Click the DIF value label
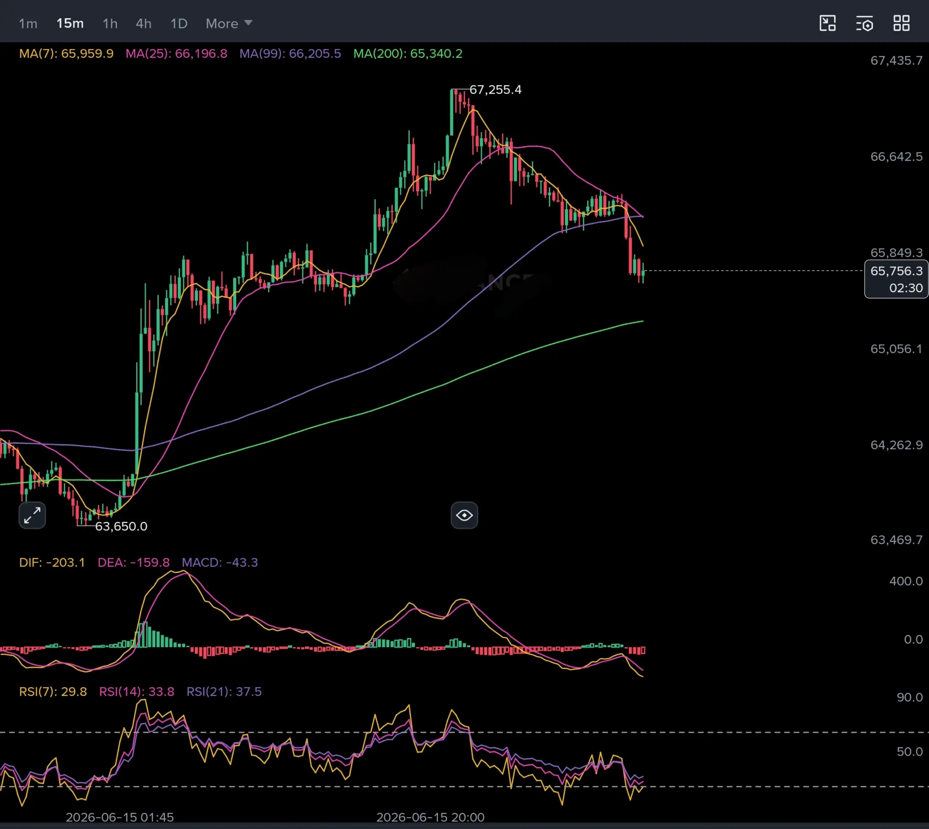929x829 pixels. [52, 563]
